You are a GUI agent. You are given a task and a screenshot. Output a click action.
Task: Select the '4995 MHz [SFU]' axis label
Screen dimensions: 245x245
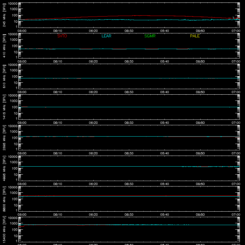tap(4, 168)
